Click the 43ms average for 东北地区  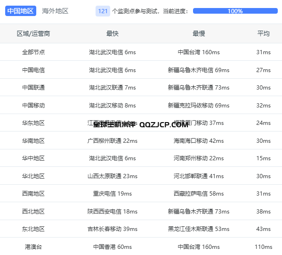264,229
